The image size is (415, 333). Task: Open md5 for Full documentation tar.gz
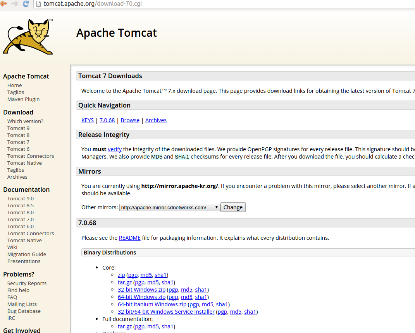point(153,327)
